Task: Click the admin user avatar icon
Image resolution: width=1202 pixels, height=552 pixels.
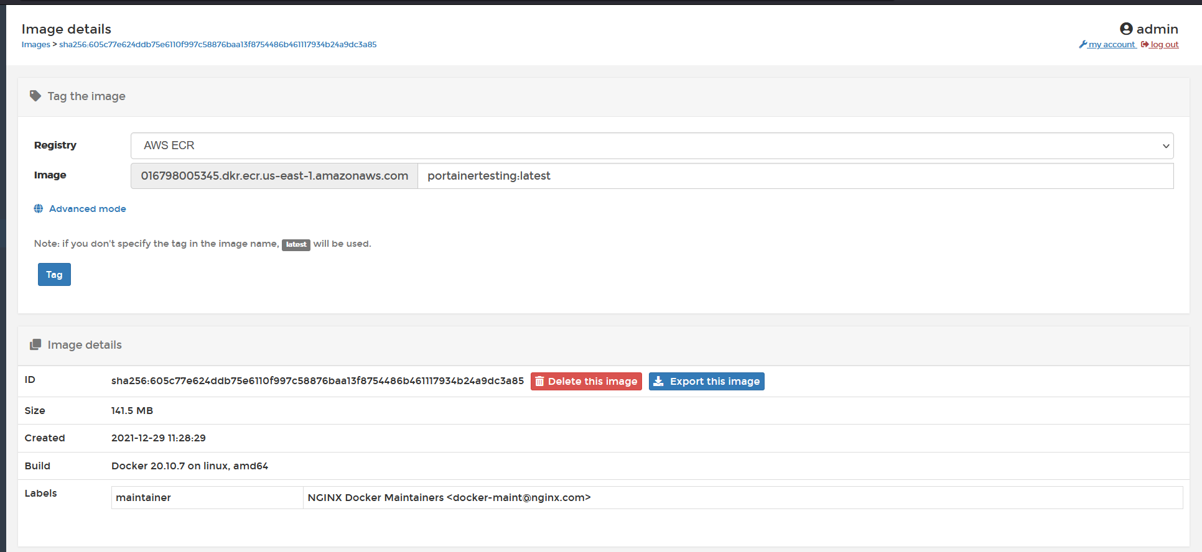Action: pos(1126,29)
